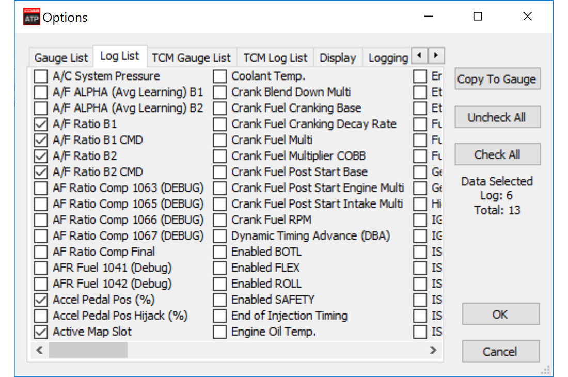568x377 pixels.
Task: Uncheck A/F Ratio B1 CMD
Action: (41, 140)
